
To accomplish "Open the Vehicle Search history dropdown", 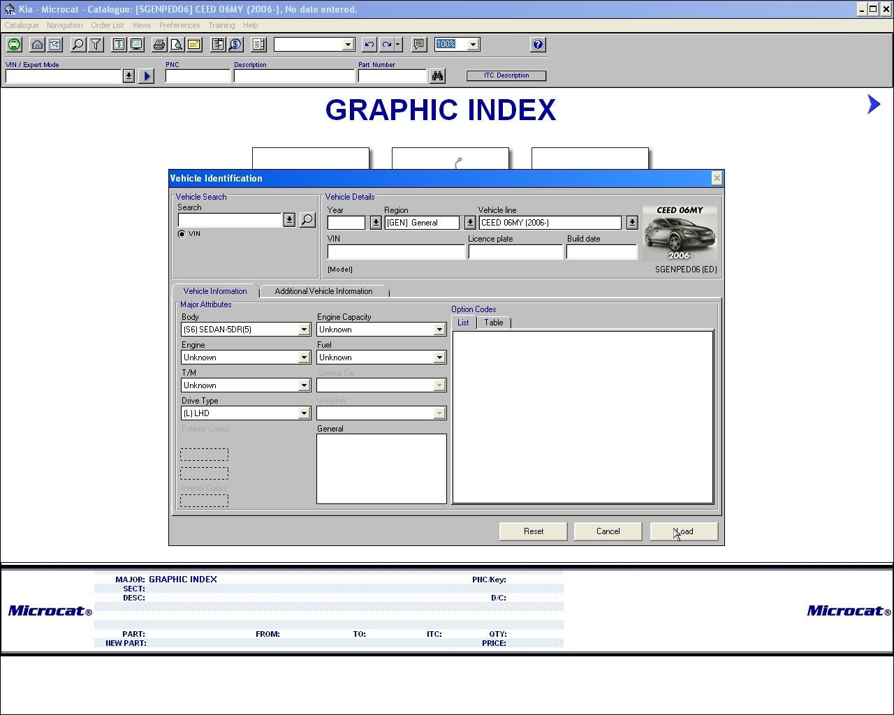I will point(289,220).
